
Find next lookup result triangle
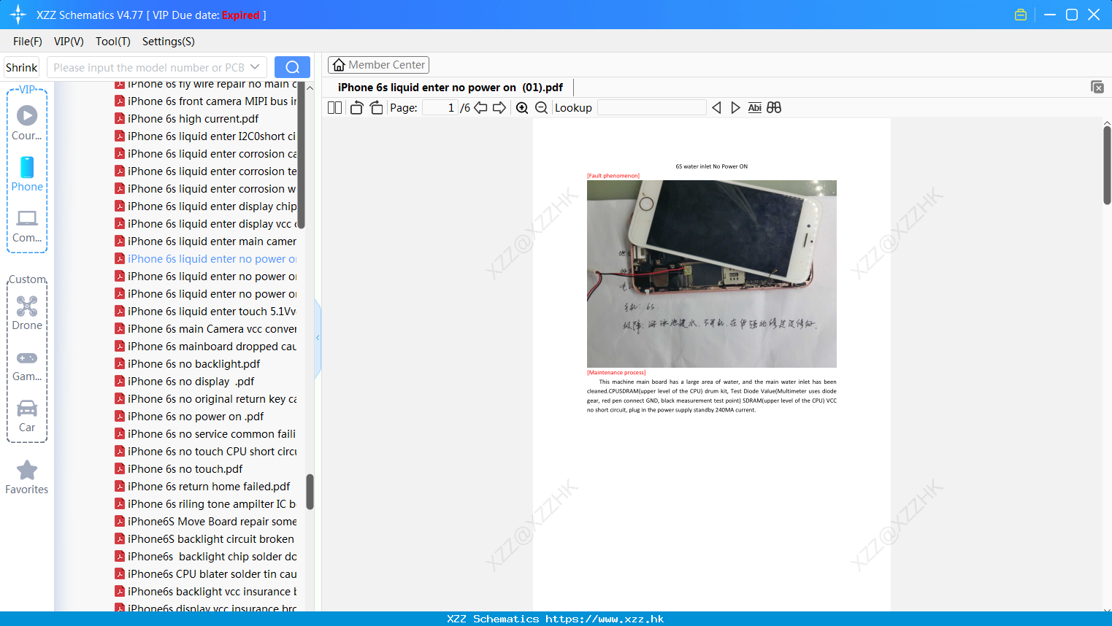(735, 108)
